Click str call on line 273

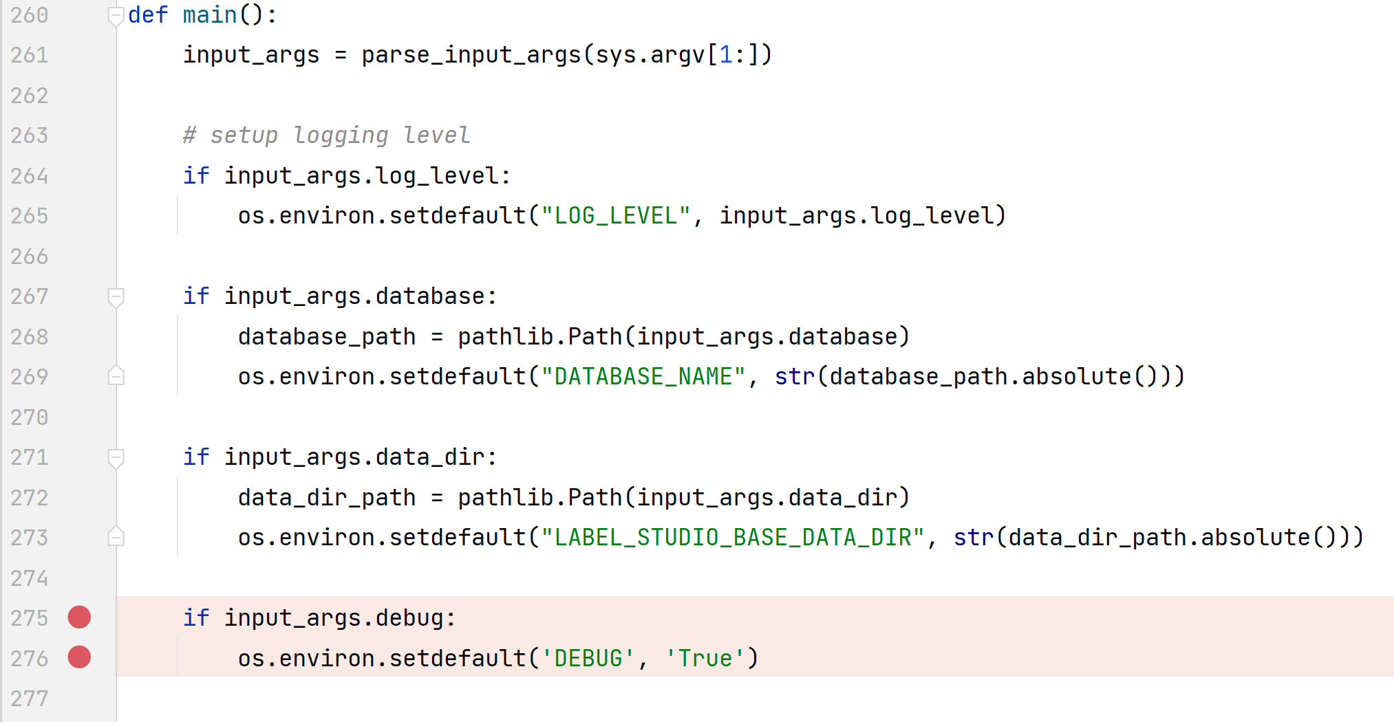coord(974,538)
